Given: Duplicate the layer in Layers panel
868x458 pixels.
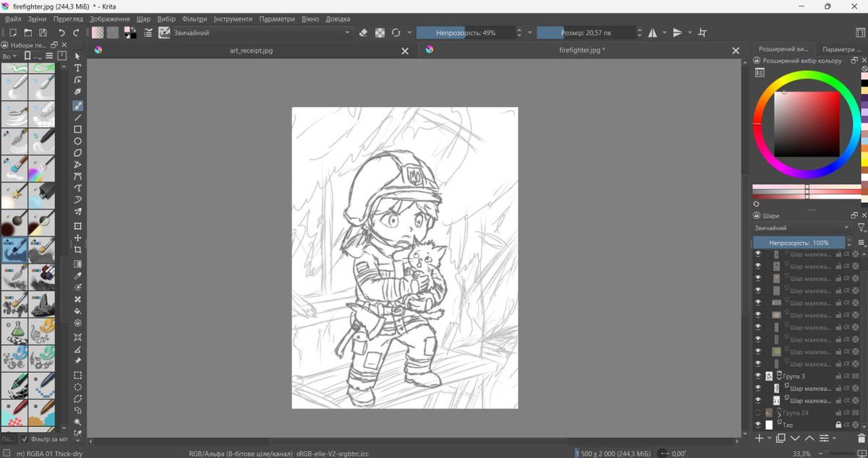Looking at the screenshot, I should [x=780, y=438].
